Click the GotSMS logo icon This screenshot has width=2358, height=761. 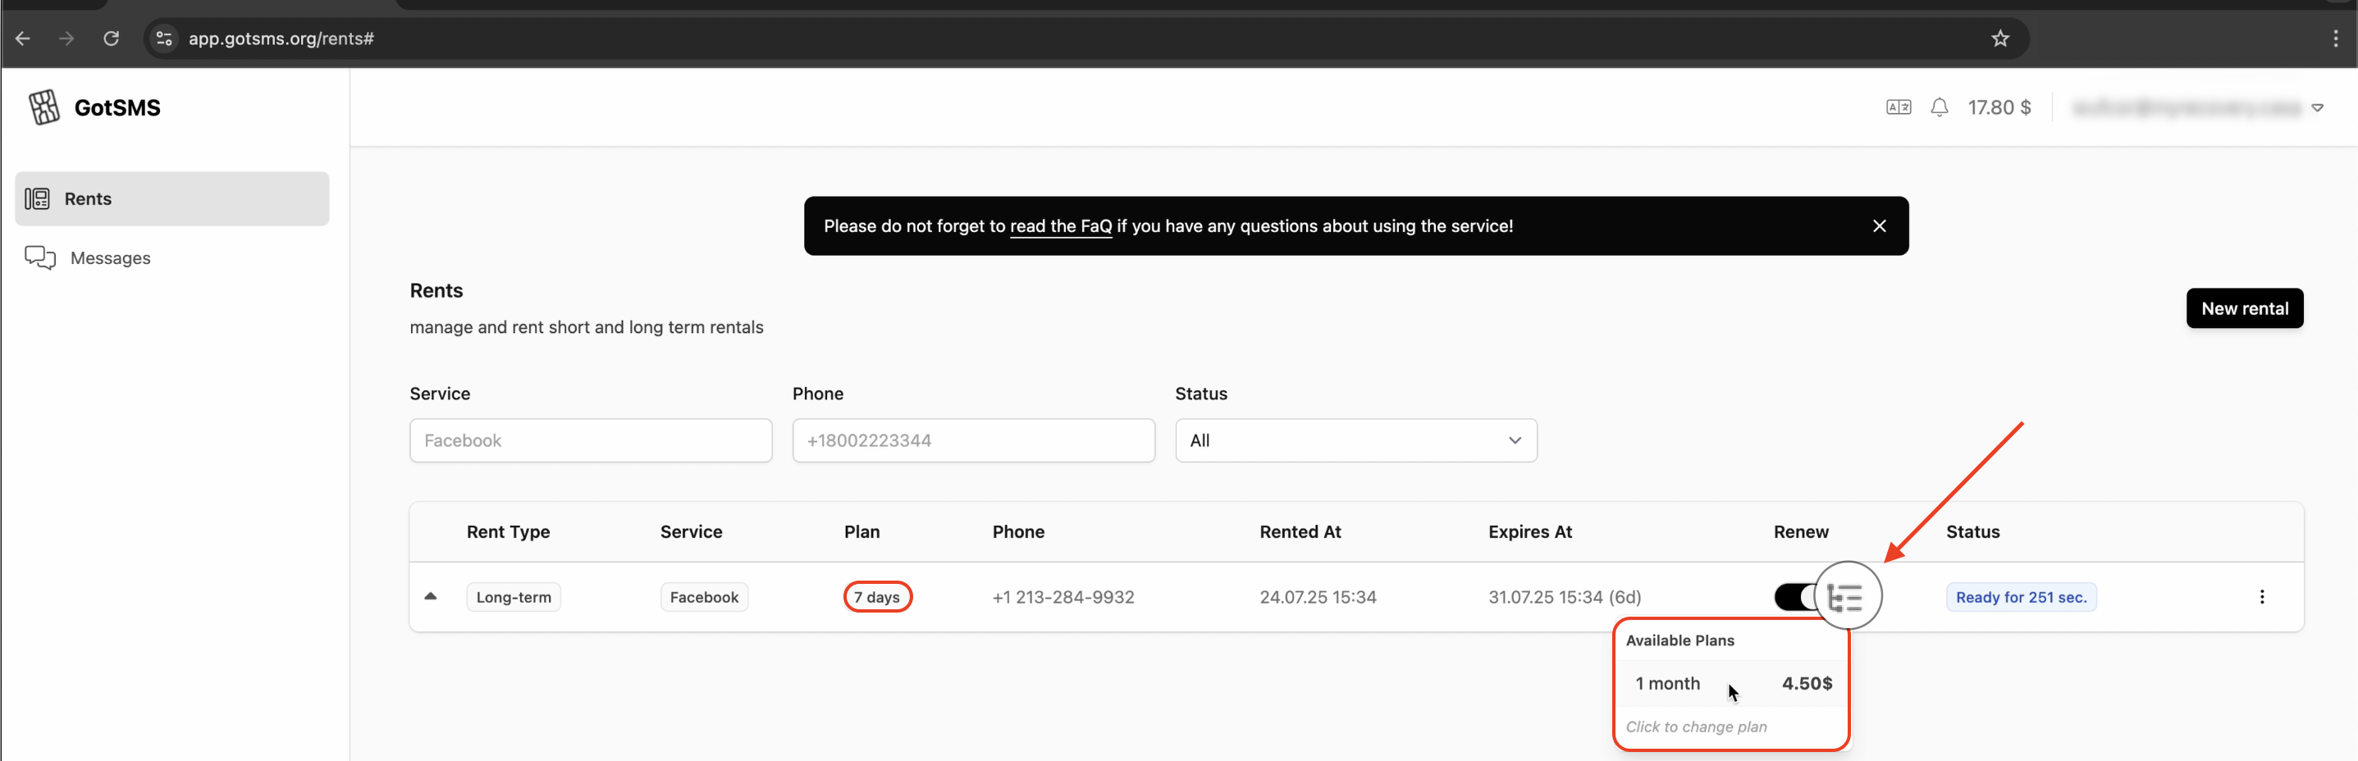tap(44, 107)
